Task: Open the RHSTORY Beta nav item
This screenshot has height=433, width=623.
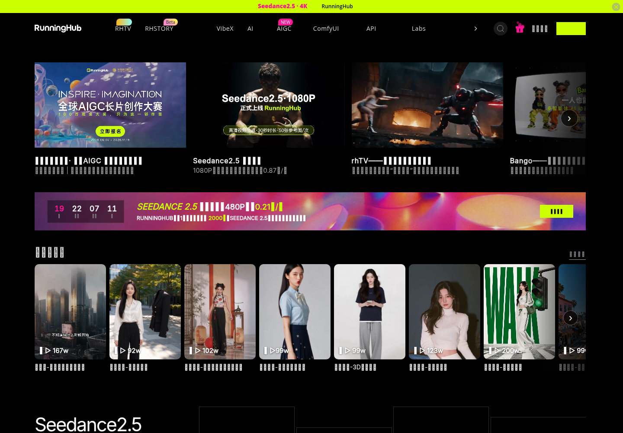Action: tap(159, 29)
